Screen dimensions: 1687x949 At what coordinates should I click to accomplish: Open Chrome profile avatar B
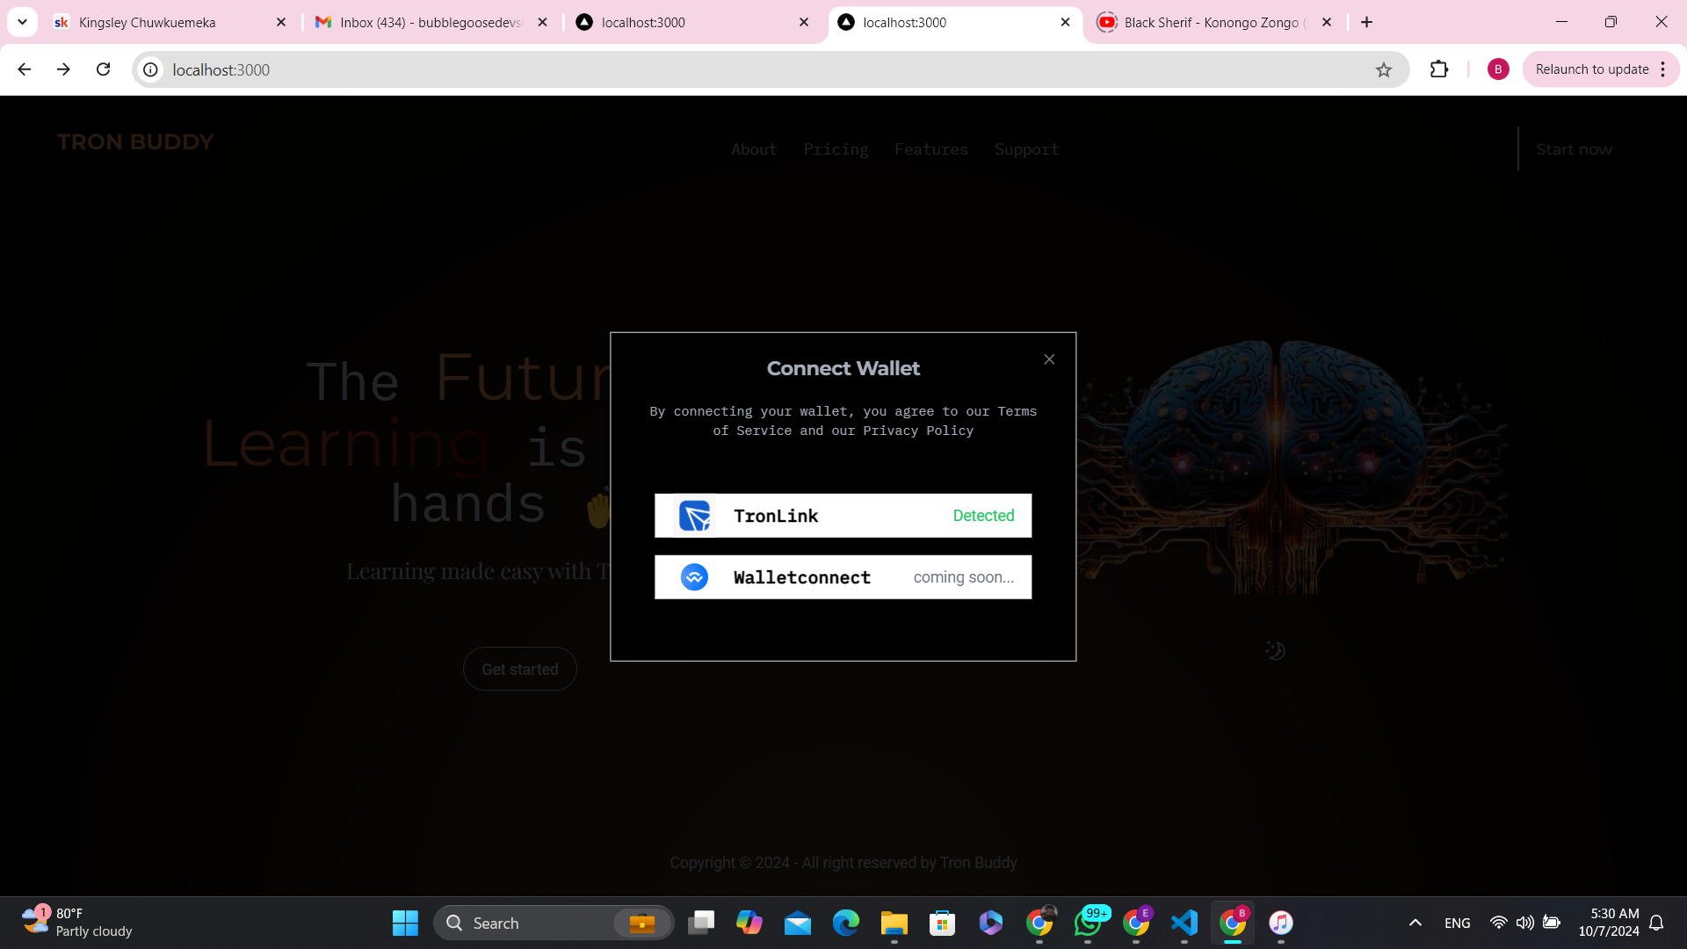pyautogui.click(x=1498, y=69)
